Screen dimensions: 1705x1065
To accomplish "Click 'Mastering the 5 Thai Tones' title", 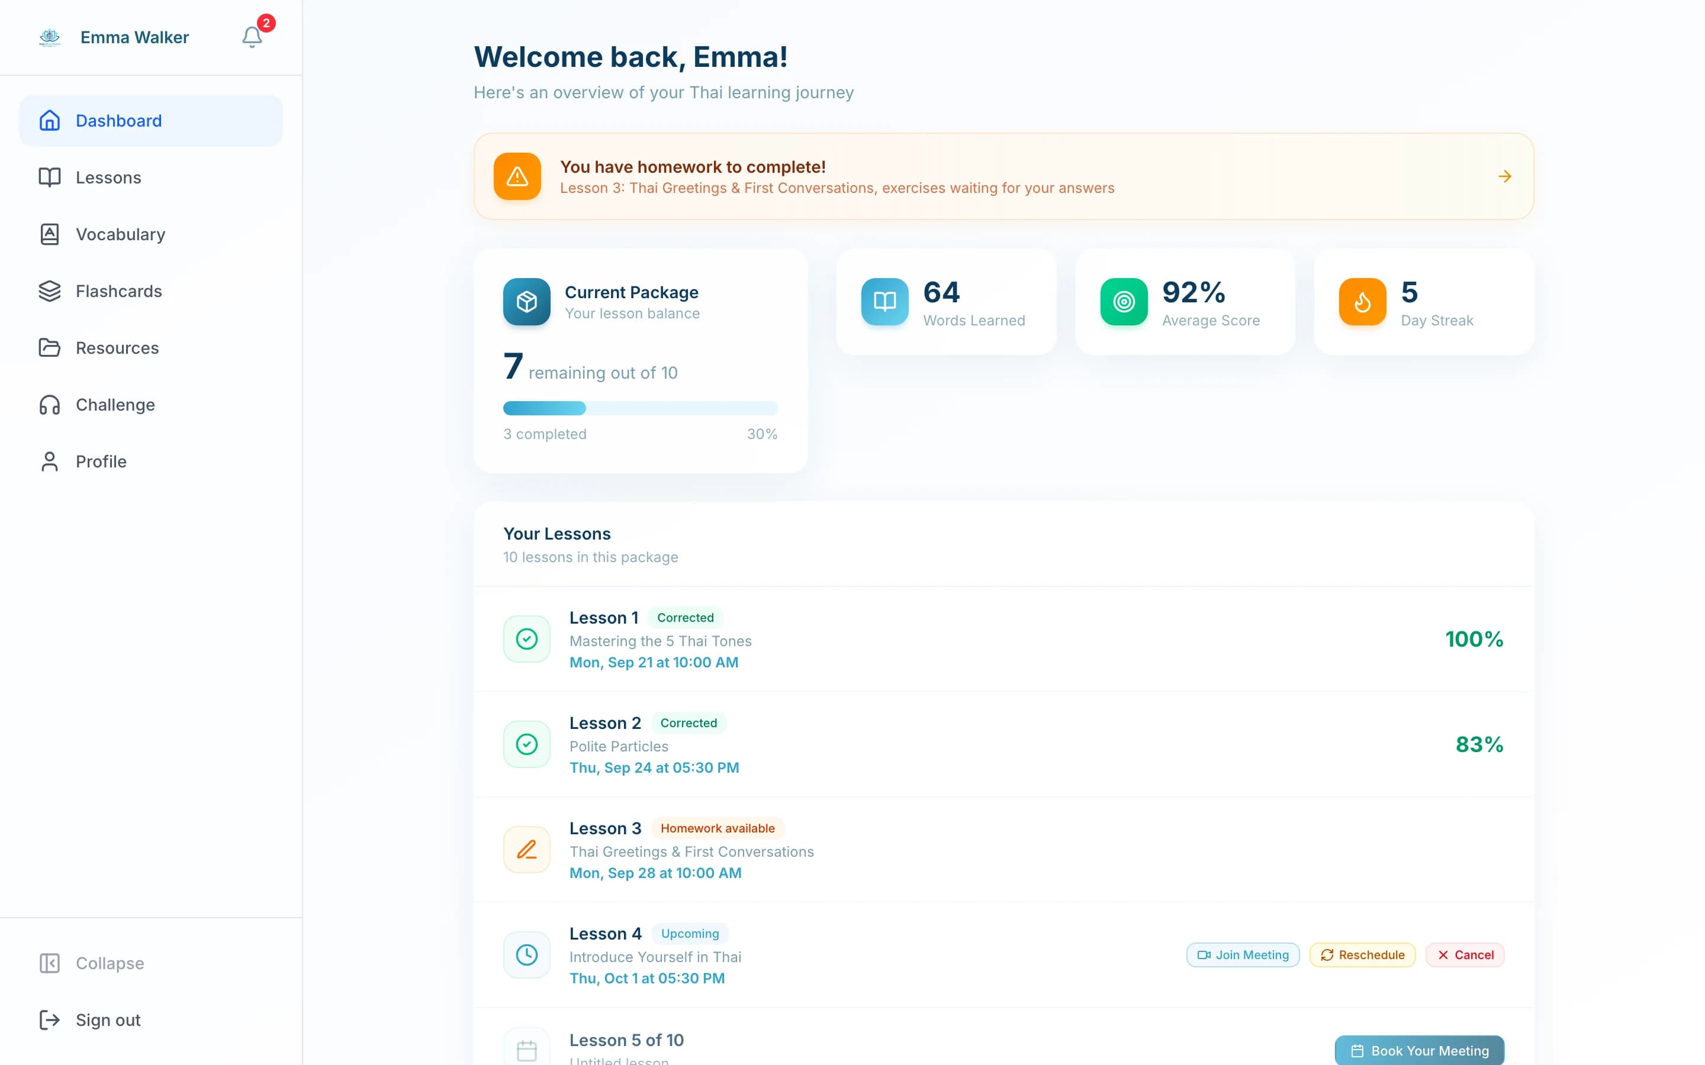I will pyautogui.click(x=660, y=641).
